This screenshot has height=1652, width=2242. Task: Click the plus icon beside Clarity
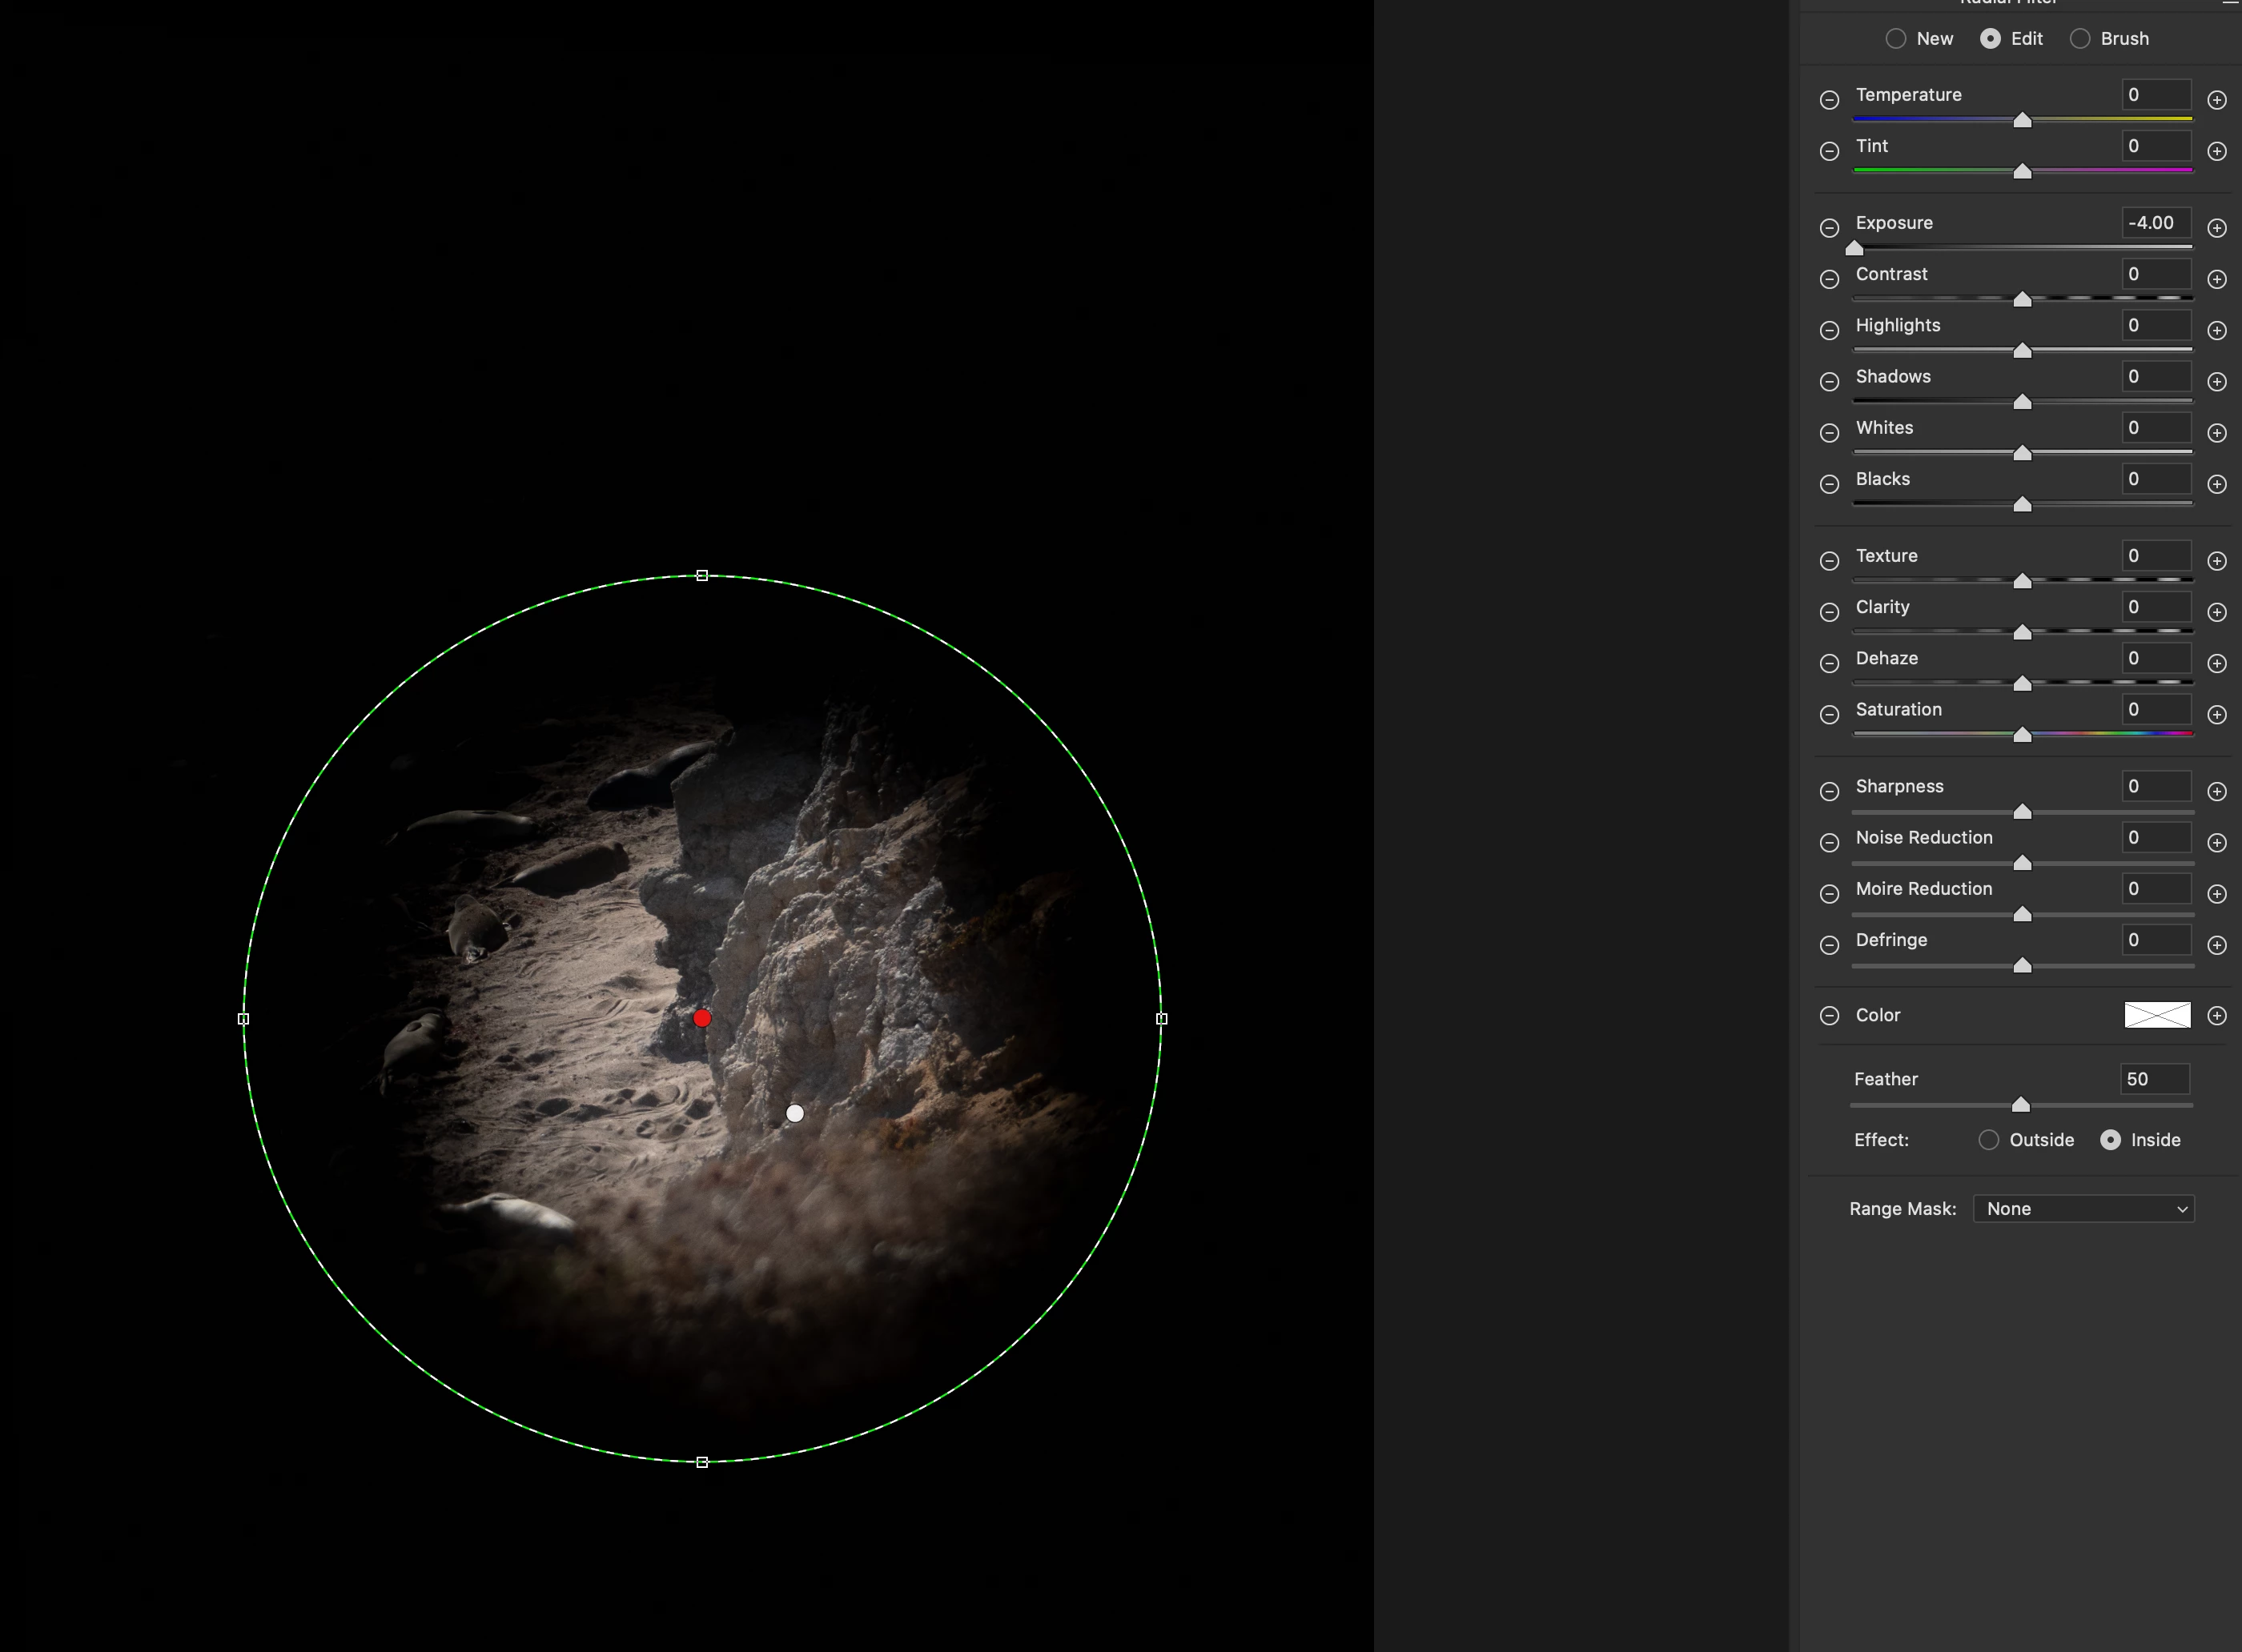click(x=2217, y=612)
